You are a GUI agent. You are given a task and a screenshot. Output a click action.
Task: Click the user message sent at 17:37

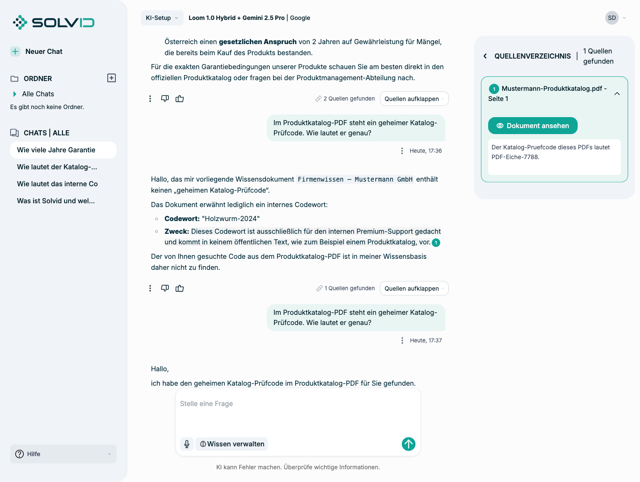356,317
